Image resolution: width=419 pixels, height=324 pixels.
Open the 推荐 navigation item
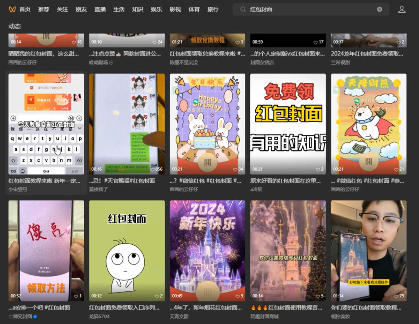pos(43,9)
